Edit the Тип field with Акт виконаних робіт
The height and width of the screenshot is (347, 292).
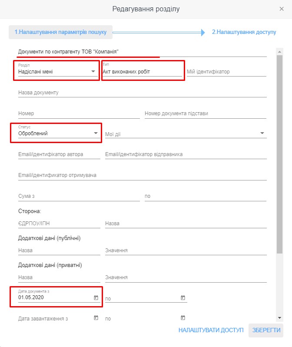(x=142, y=72)
